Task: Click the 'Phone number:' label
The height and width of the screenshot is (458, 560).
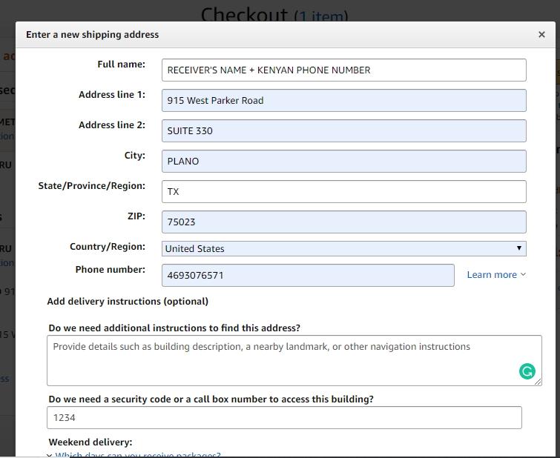Action: pos(111,270)
